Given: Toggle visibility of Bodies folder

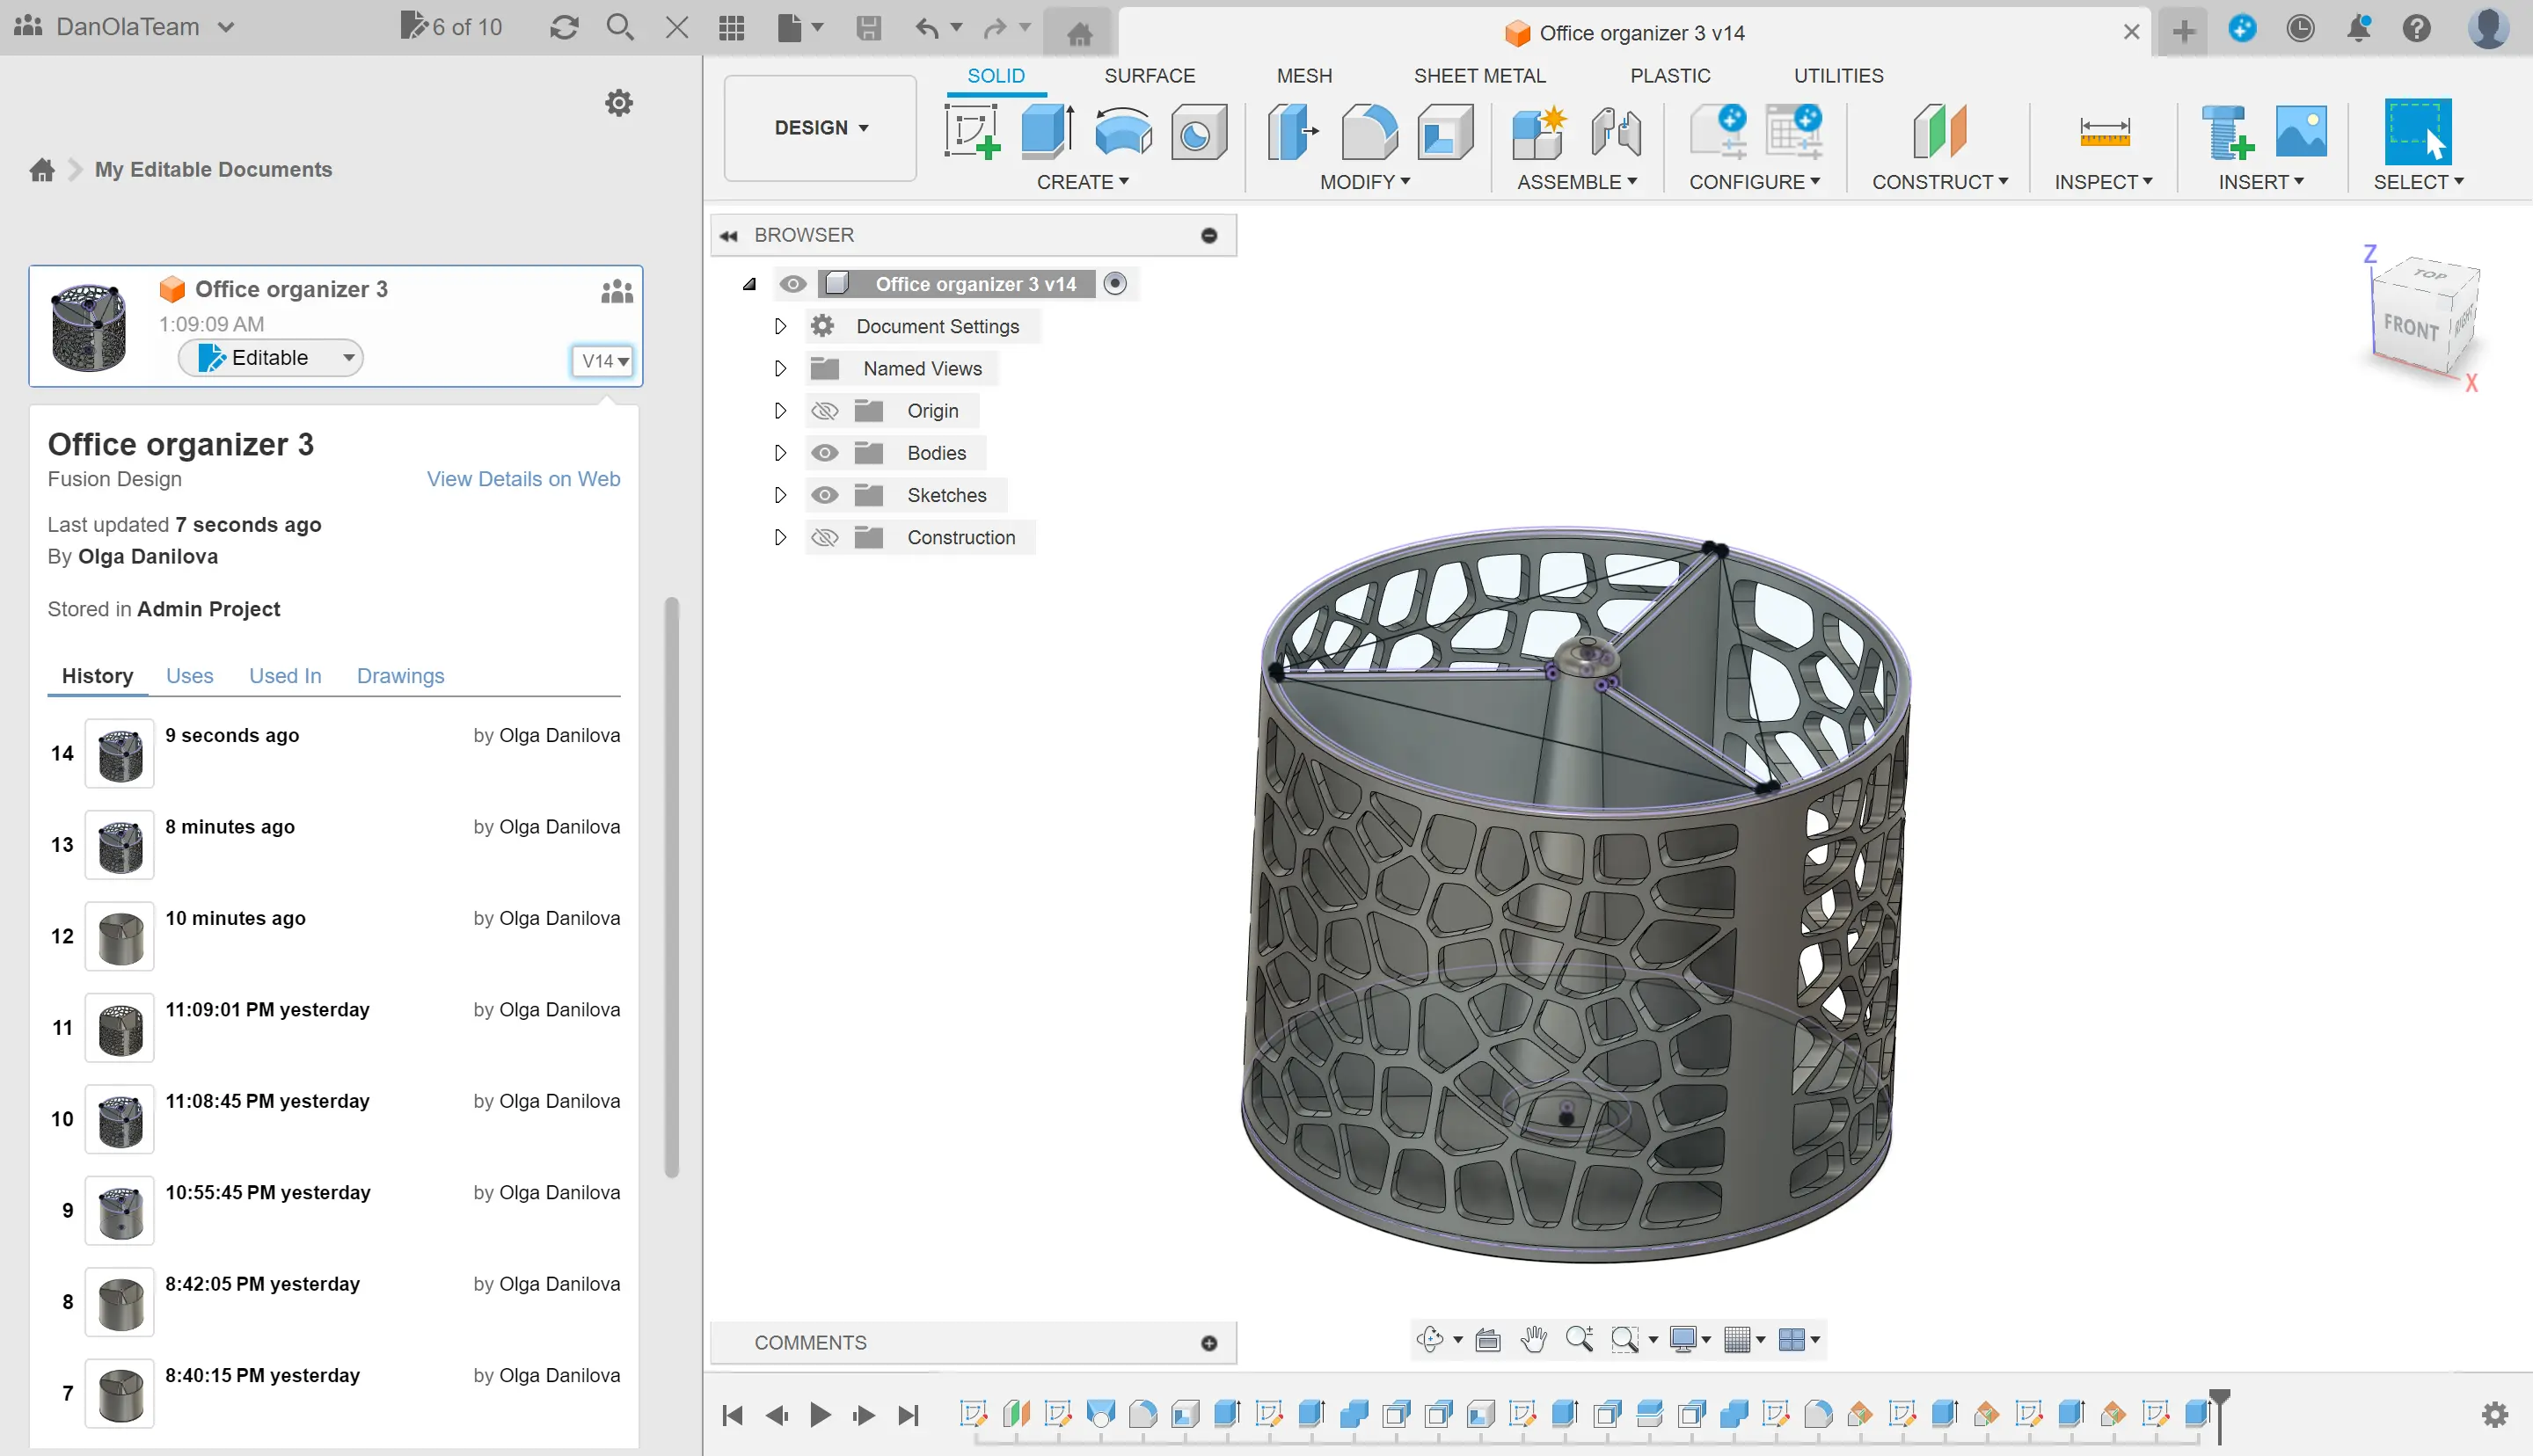Looking at the screenshot, I should 824,453.
